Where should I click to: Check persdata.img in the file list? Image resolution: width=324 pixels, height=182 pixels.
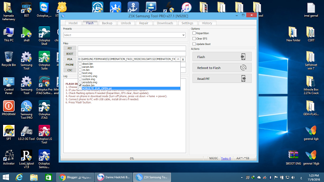coord(80,82)
